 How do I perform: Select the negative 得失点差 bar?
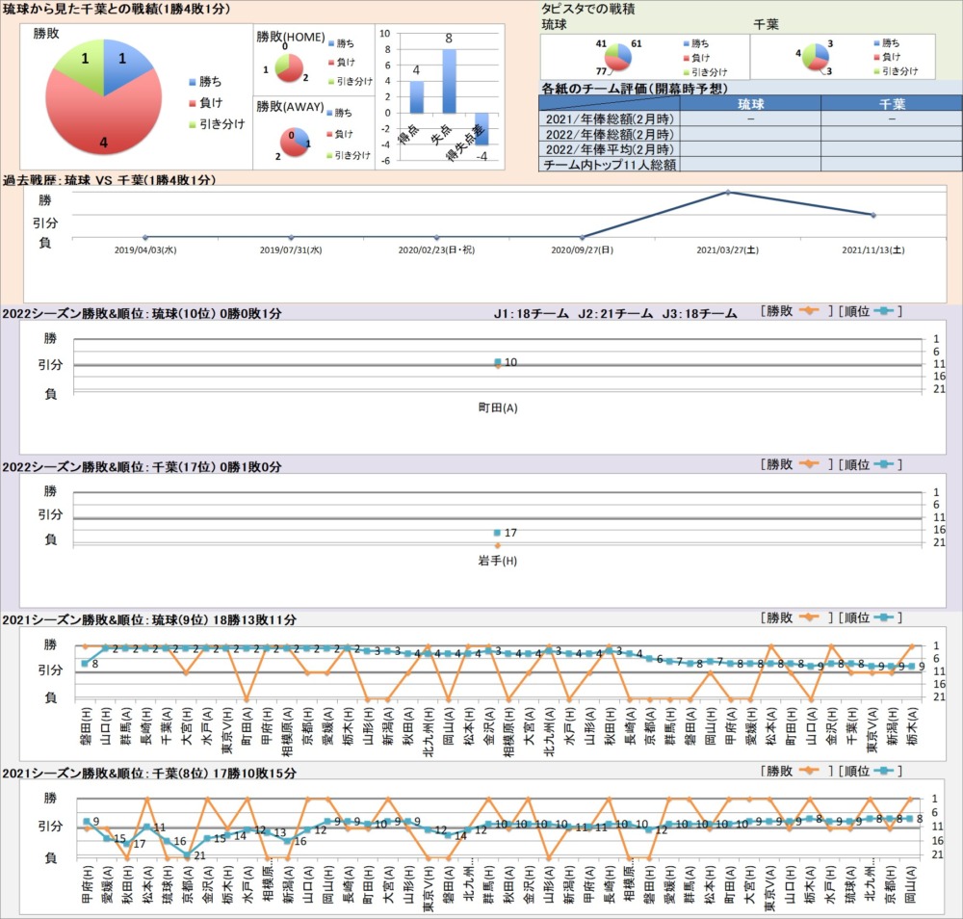click(x=481, y=128)
